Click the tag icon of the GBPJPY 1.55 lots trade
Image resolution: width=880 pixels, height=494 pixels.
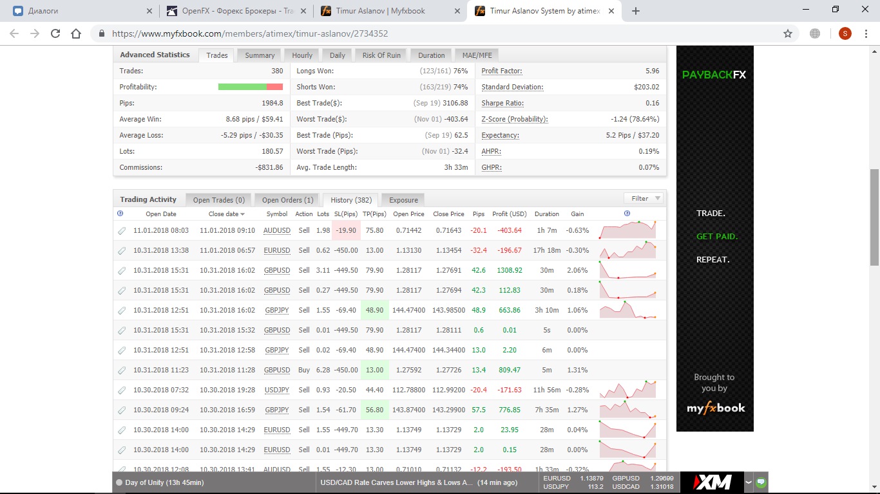[121, 310]
